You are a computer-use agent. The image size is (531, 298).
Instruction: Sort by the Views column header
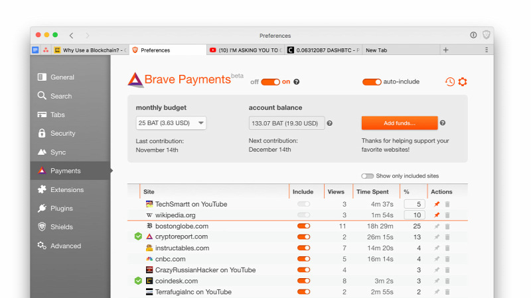pos(336,191)
